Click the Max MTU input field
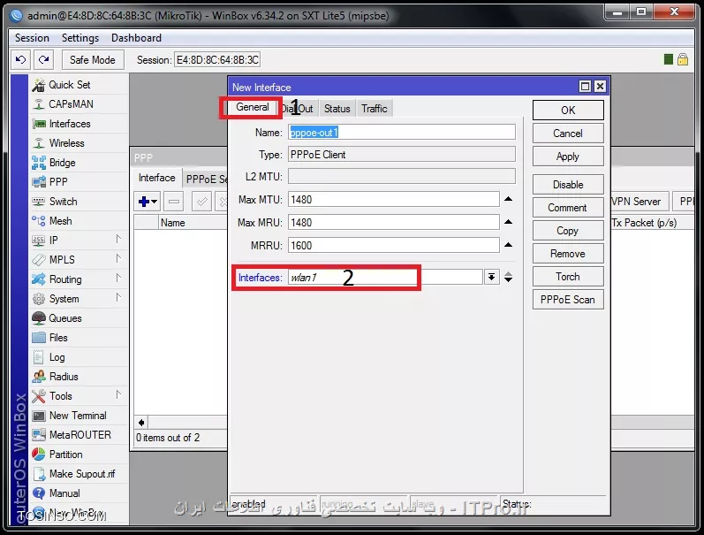Image resolution: width=704 pixels, height=535 pixels. coord(393,199)
